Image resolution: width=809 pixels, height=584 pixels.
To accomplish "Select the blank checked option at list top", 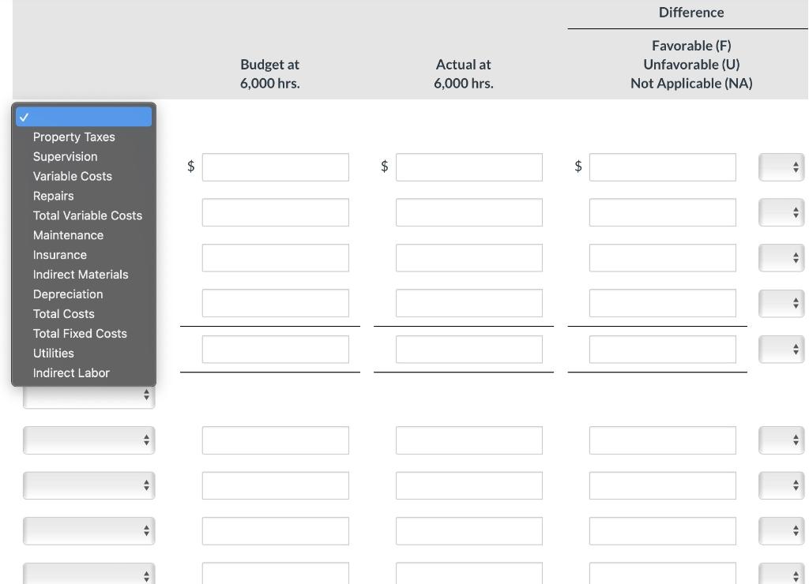I will click(x=84, y=117).
